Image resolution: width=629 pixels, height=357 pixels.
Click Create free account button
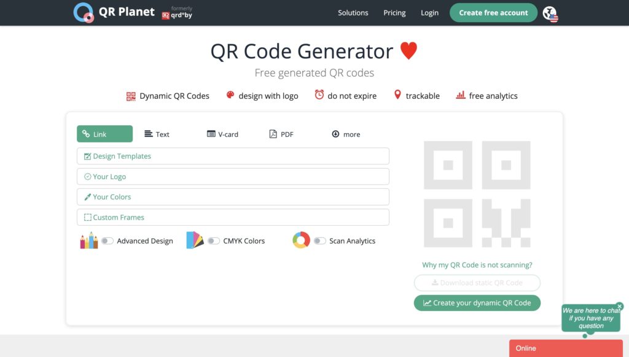click(493, 13)
